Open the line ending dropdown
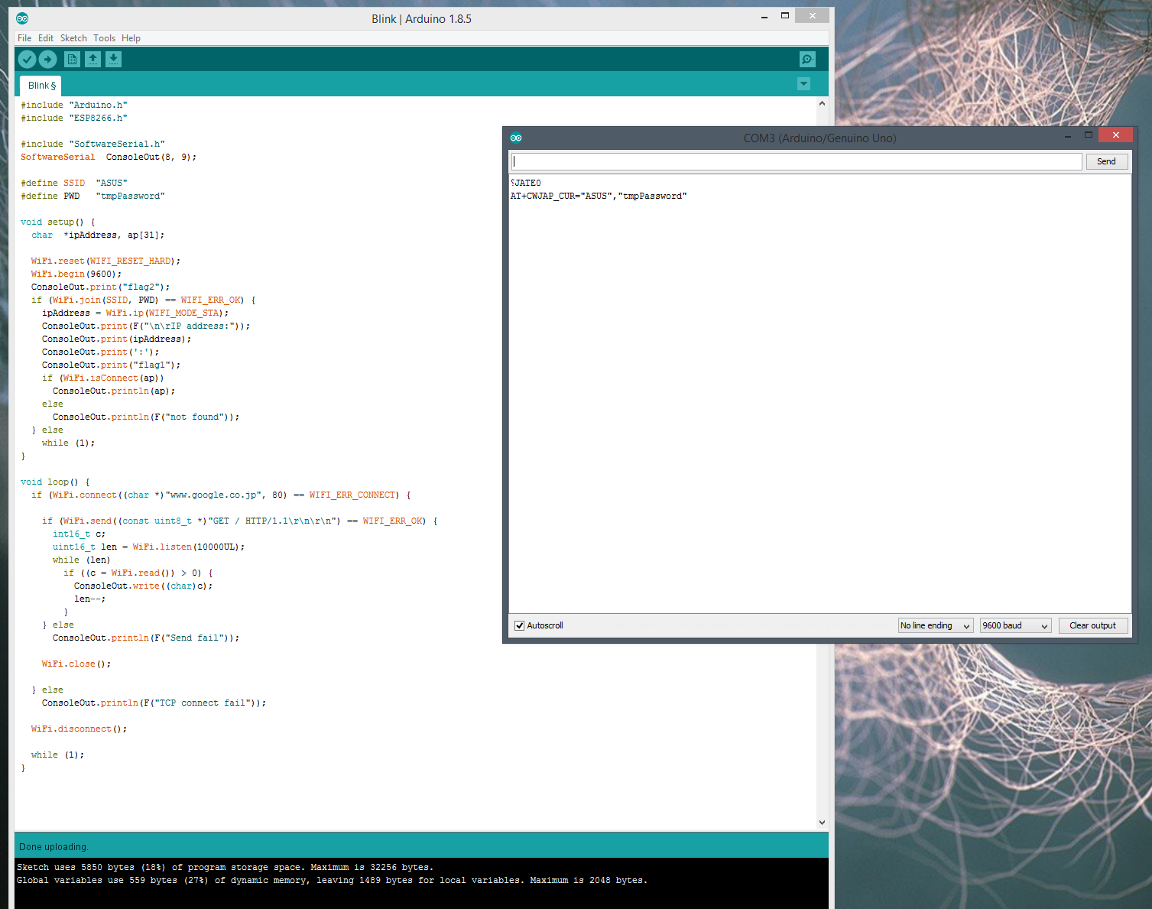Image resolution: width=1152 pixels, height=909 pixels. tap(936, 625)
